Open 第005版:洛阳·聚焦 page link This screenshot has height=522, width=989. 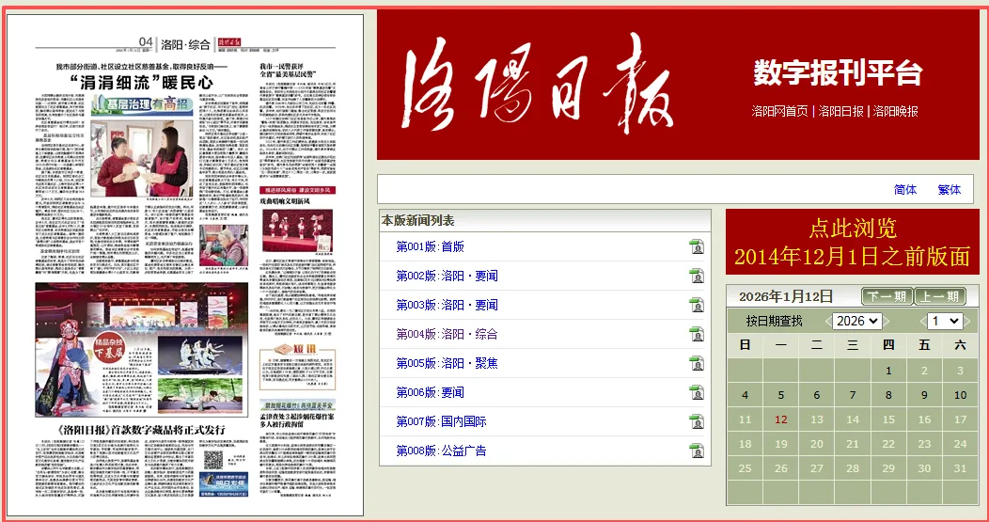coord(447,363)
